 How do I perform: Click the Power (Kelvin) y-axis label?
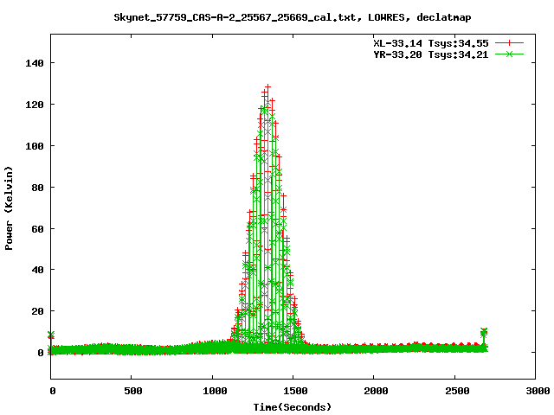point(9,208)
